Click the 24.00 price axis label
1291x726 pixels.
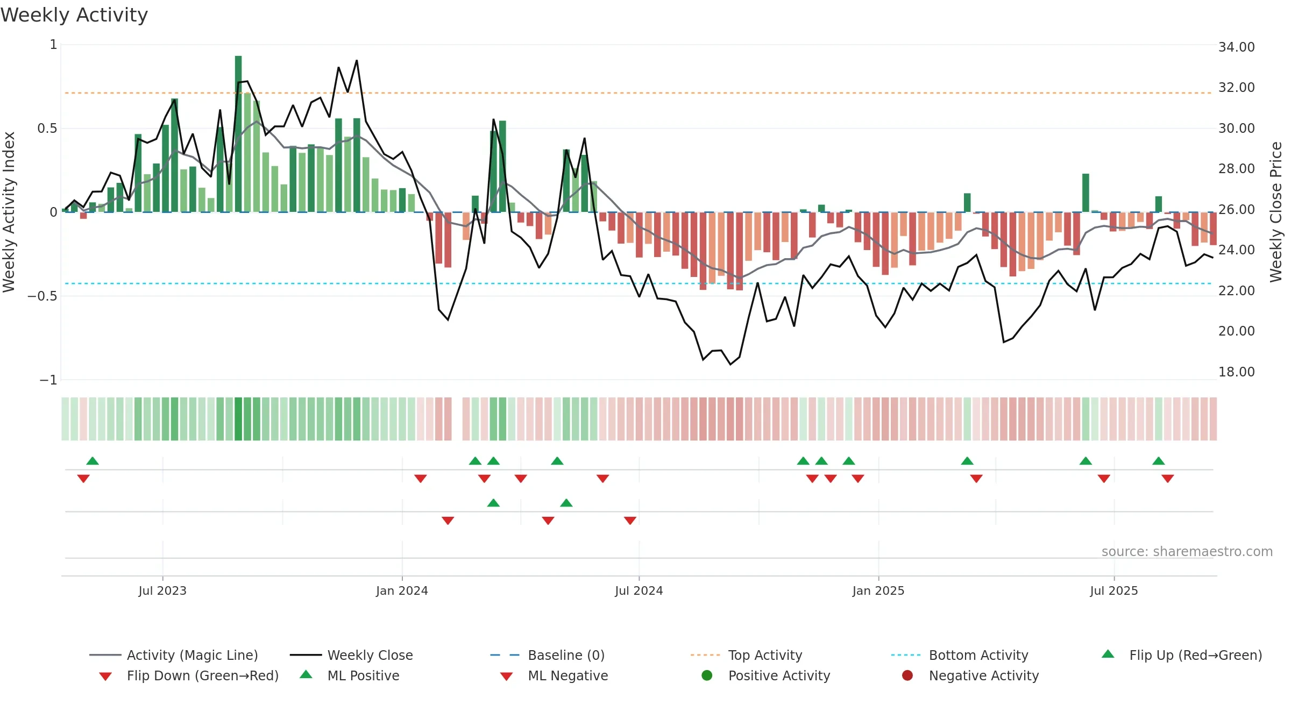click(x=1237, y=250)
